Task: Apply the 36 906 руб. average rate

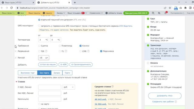Action: click(100, 104)
